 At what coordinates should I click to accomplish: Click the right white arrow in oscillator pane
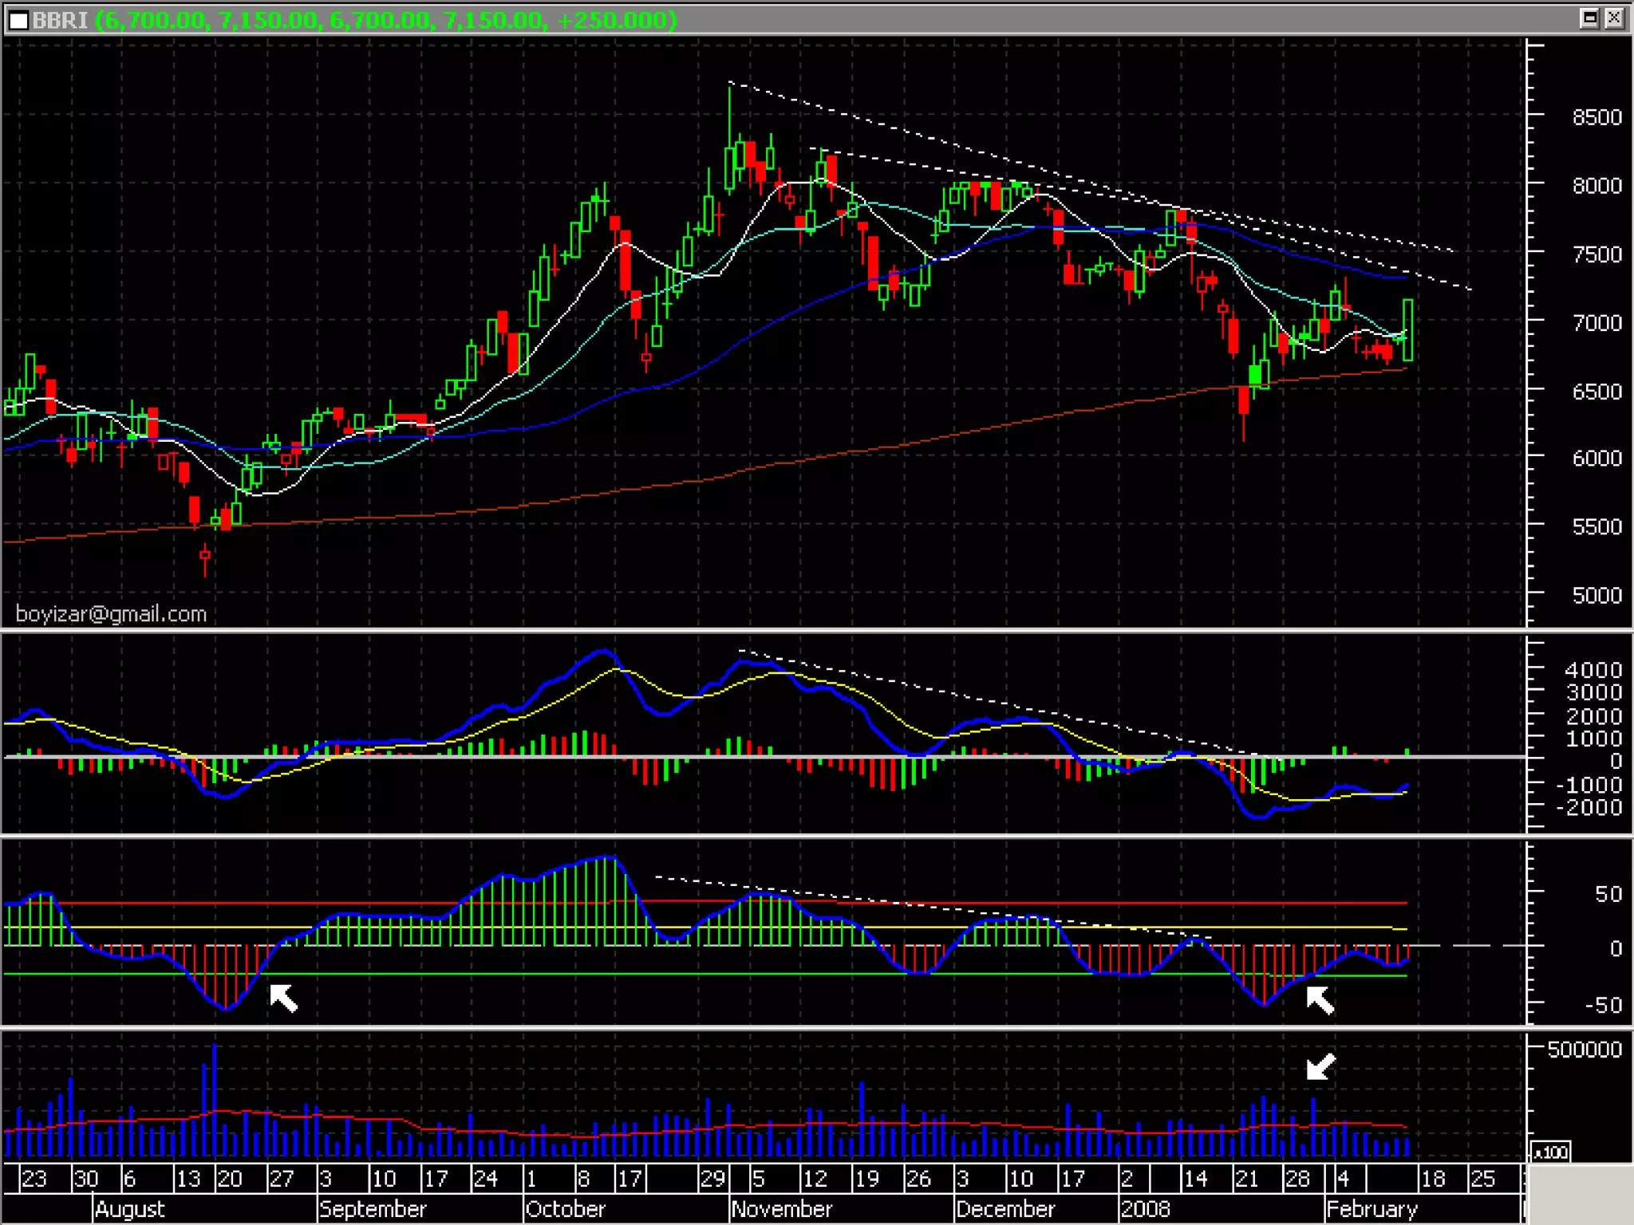(1320, 1000)
